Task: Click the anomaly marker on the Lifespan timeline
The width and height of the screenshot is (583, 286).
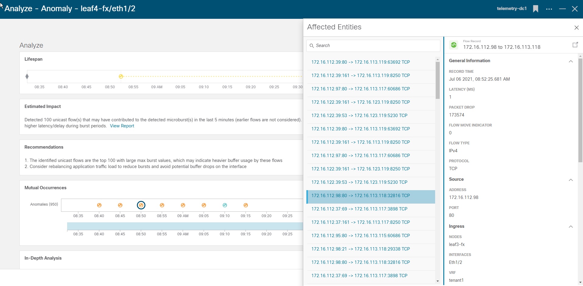Action: point(121,76)
